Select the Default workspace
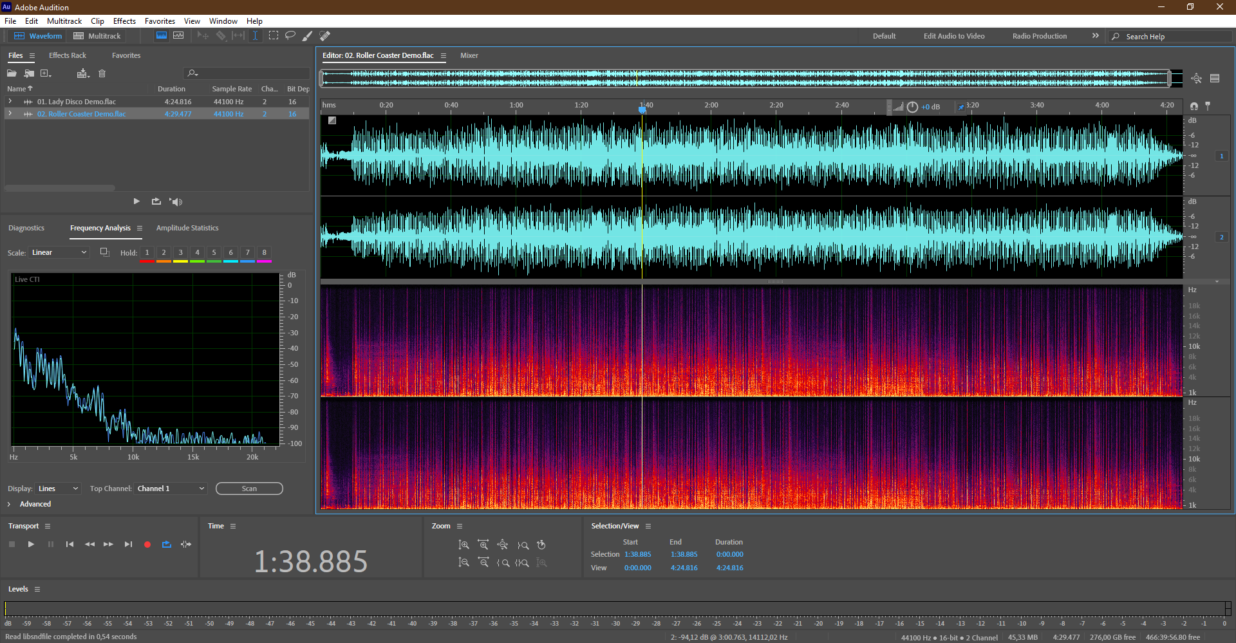 pyautogui.click(x=884, y=36)
